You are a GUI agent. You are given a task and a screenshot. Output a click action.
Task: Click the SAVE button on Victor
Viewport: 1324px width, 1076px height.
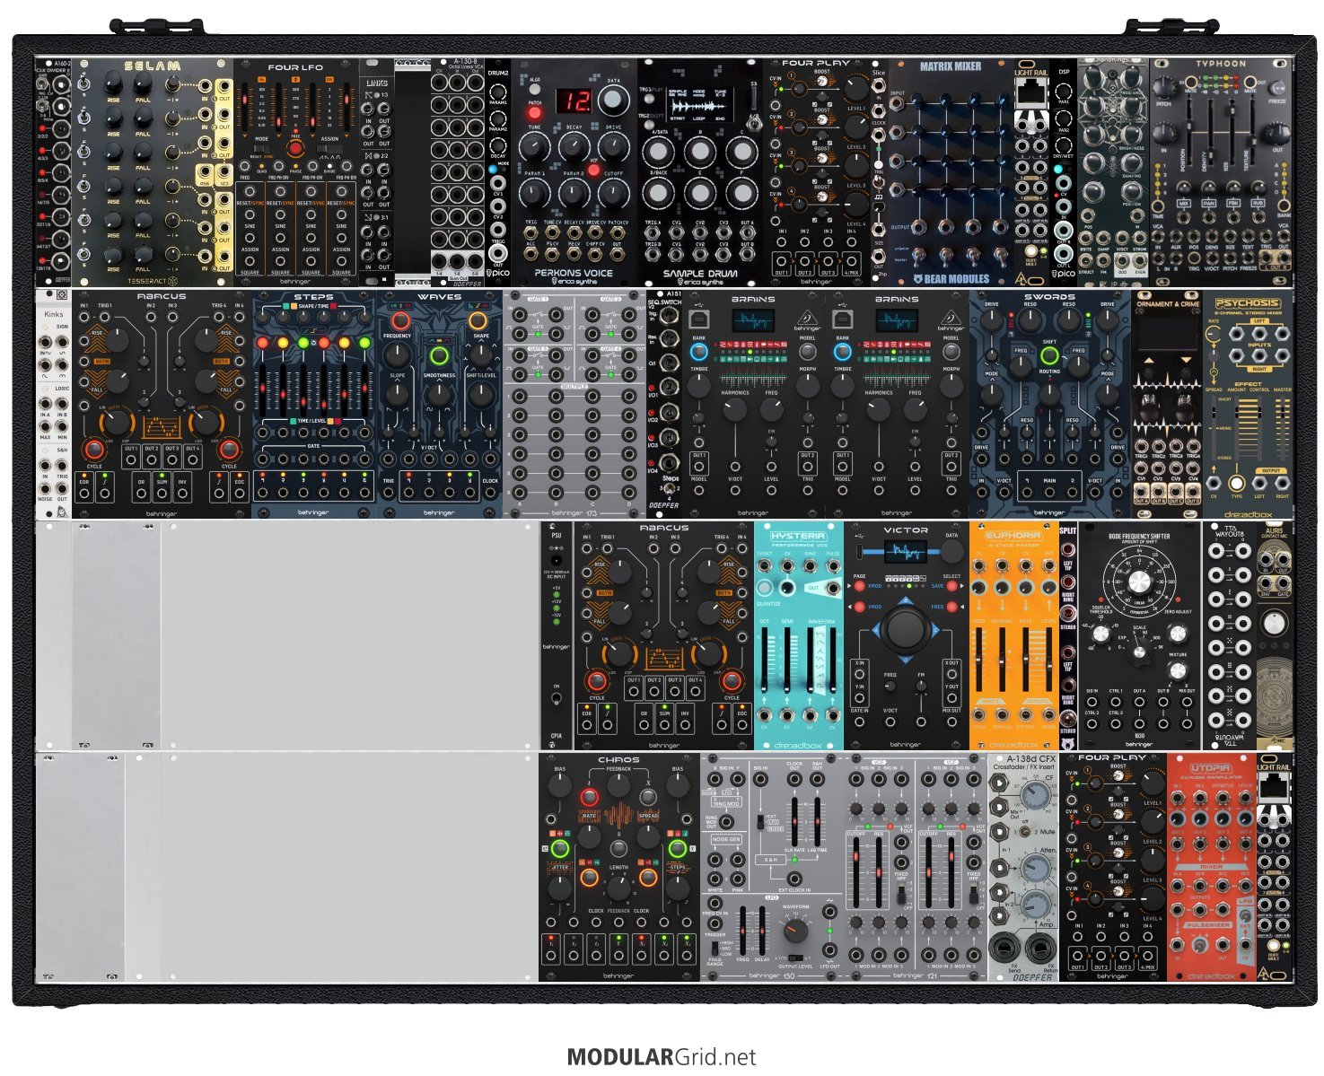pyautogui.click(x=951, y=586)
